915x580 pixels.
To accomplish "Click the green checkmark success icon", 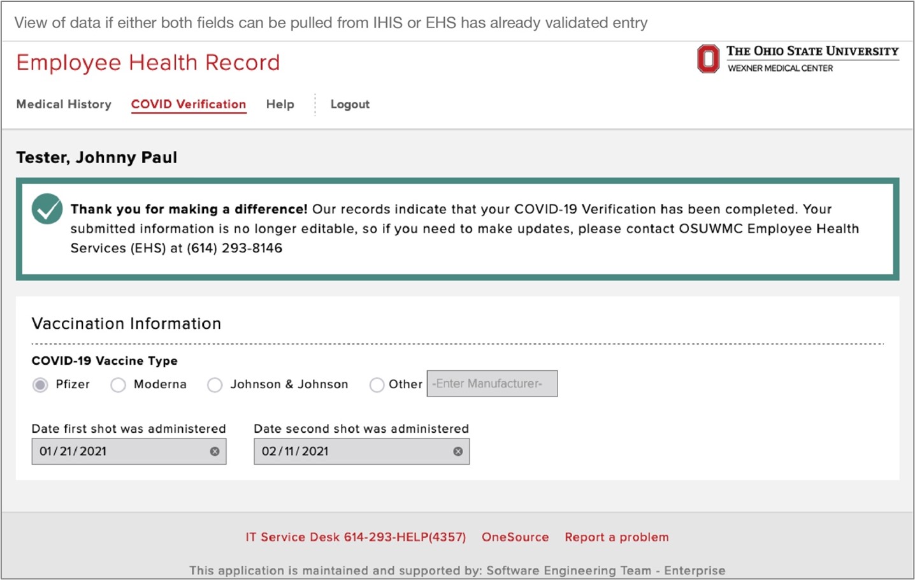I will [47, 209].
